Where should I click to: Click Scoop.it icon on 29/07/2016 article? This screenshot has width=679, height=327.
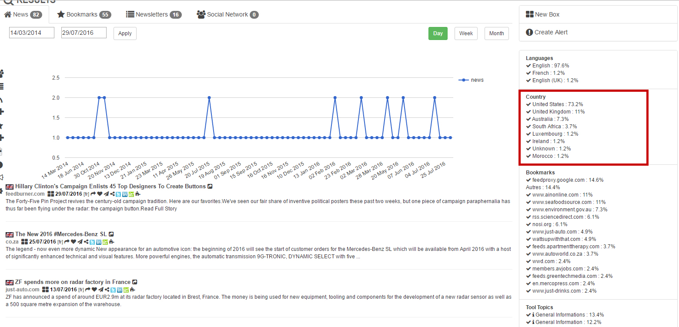point(131,194)
